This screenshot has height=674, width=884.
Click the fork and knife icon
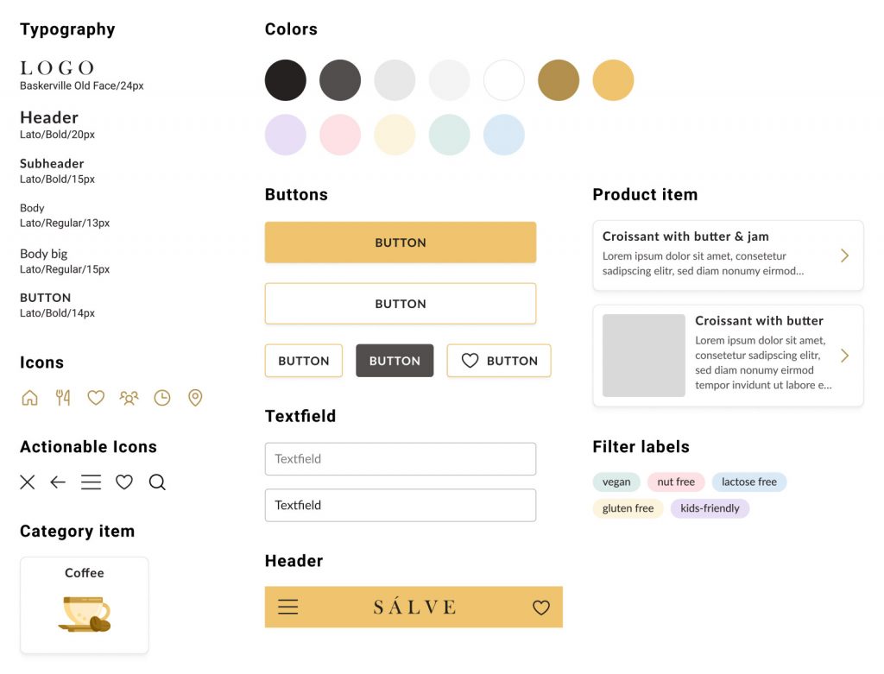(x=62, y=398)
